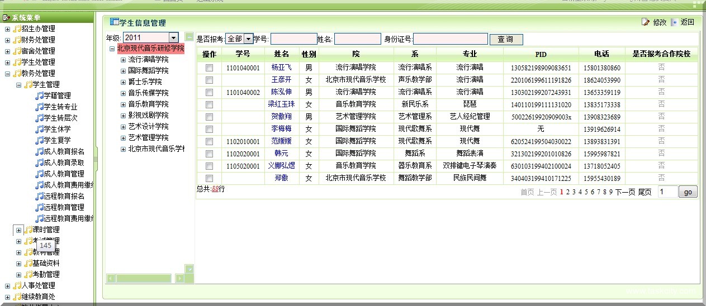Select 艺术设计学院 in the tree
706x306 pixels.
tap(148, 127)
